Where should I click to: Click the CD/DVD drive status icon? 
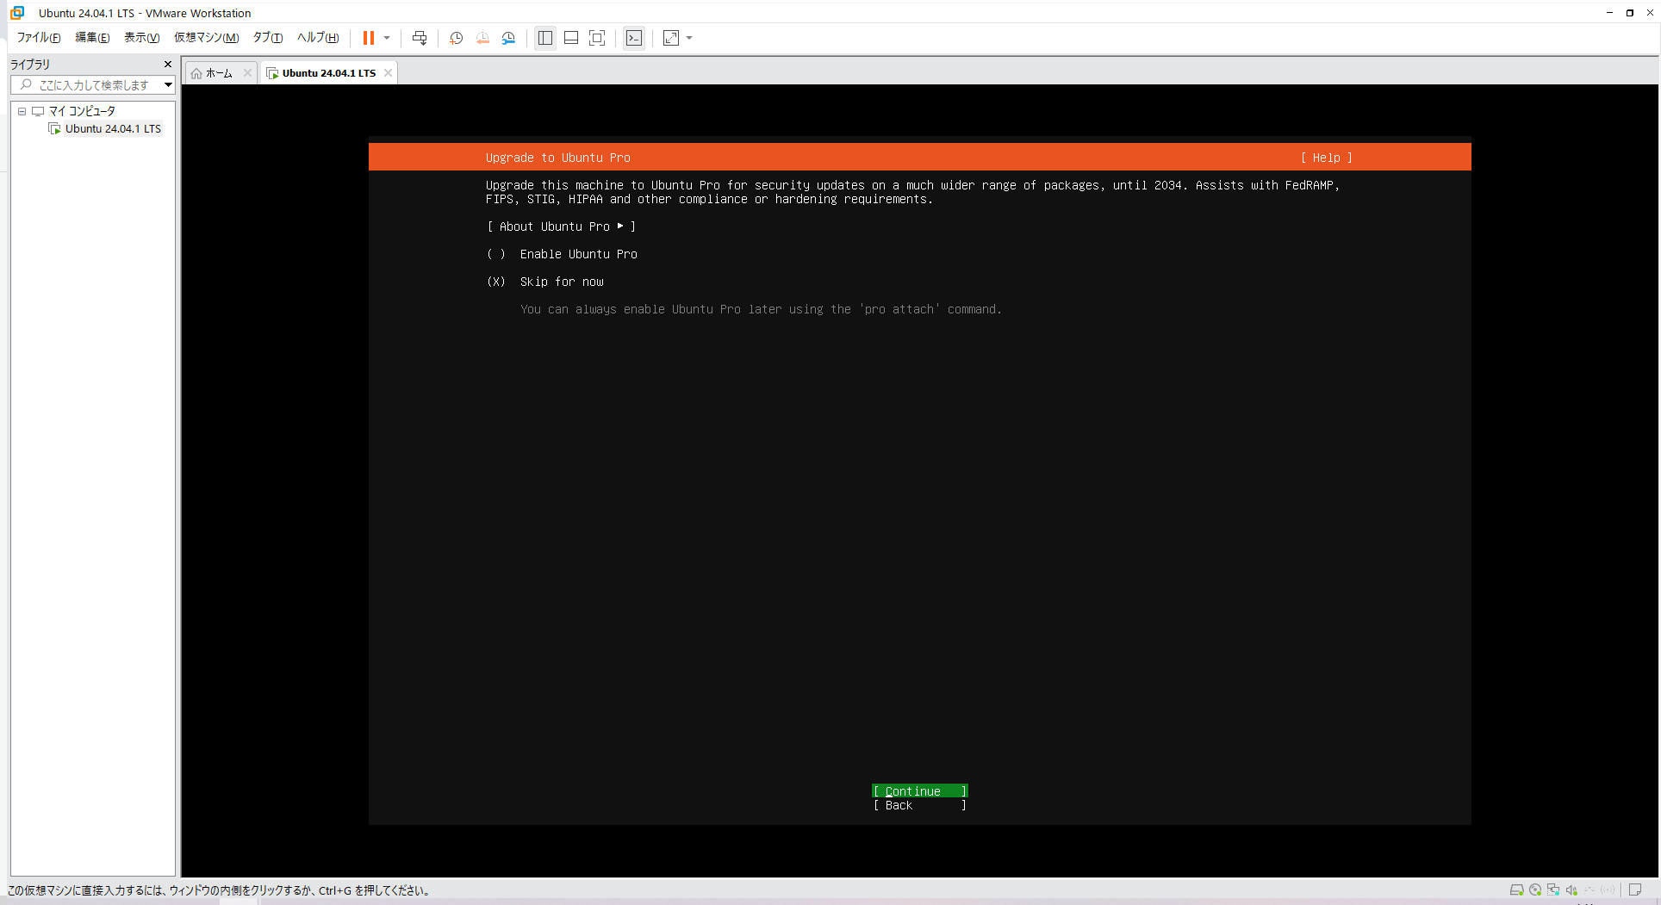point(1535,890)
